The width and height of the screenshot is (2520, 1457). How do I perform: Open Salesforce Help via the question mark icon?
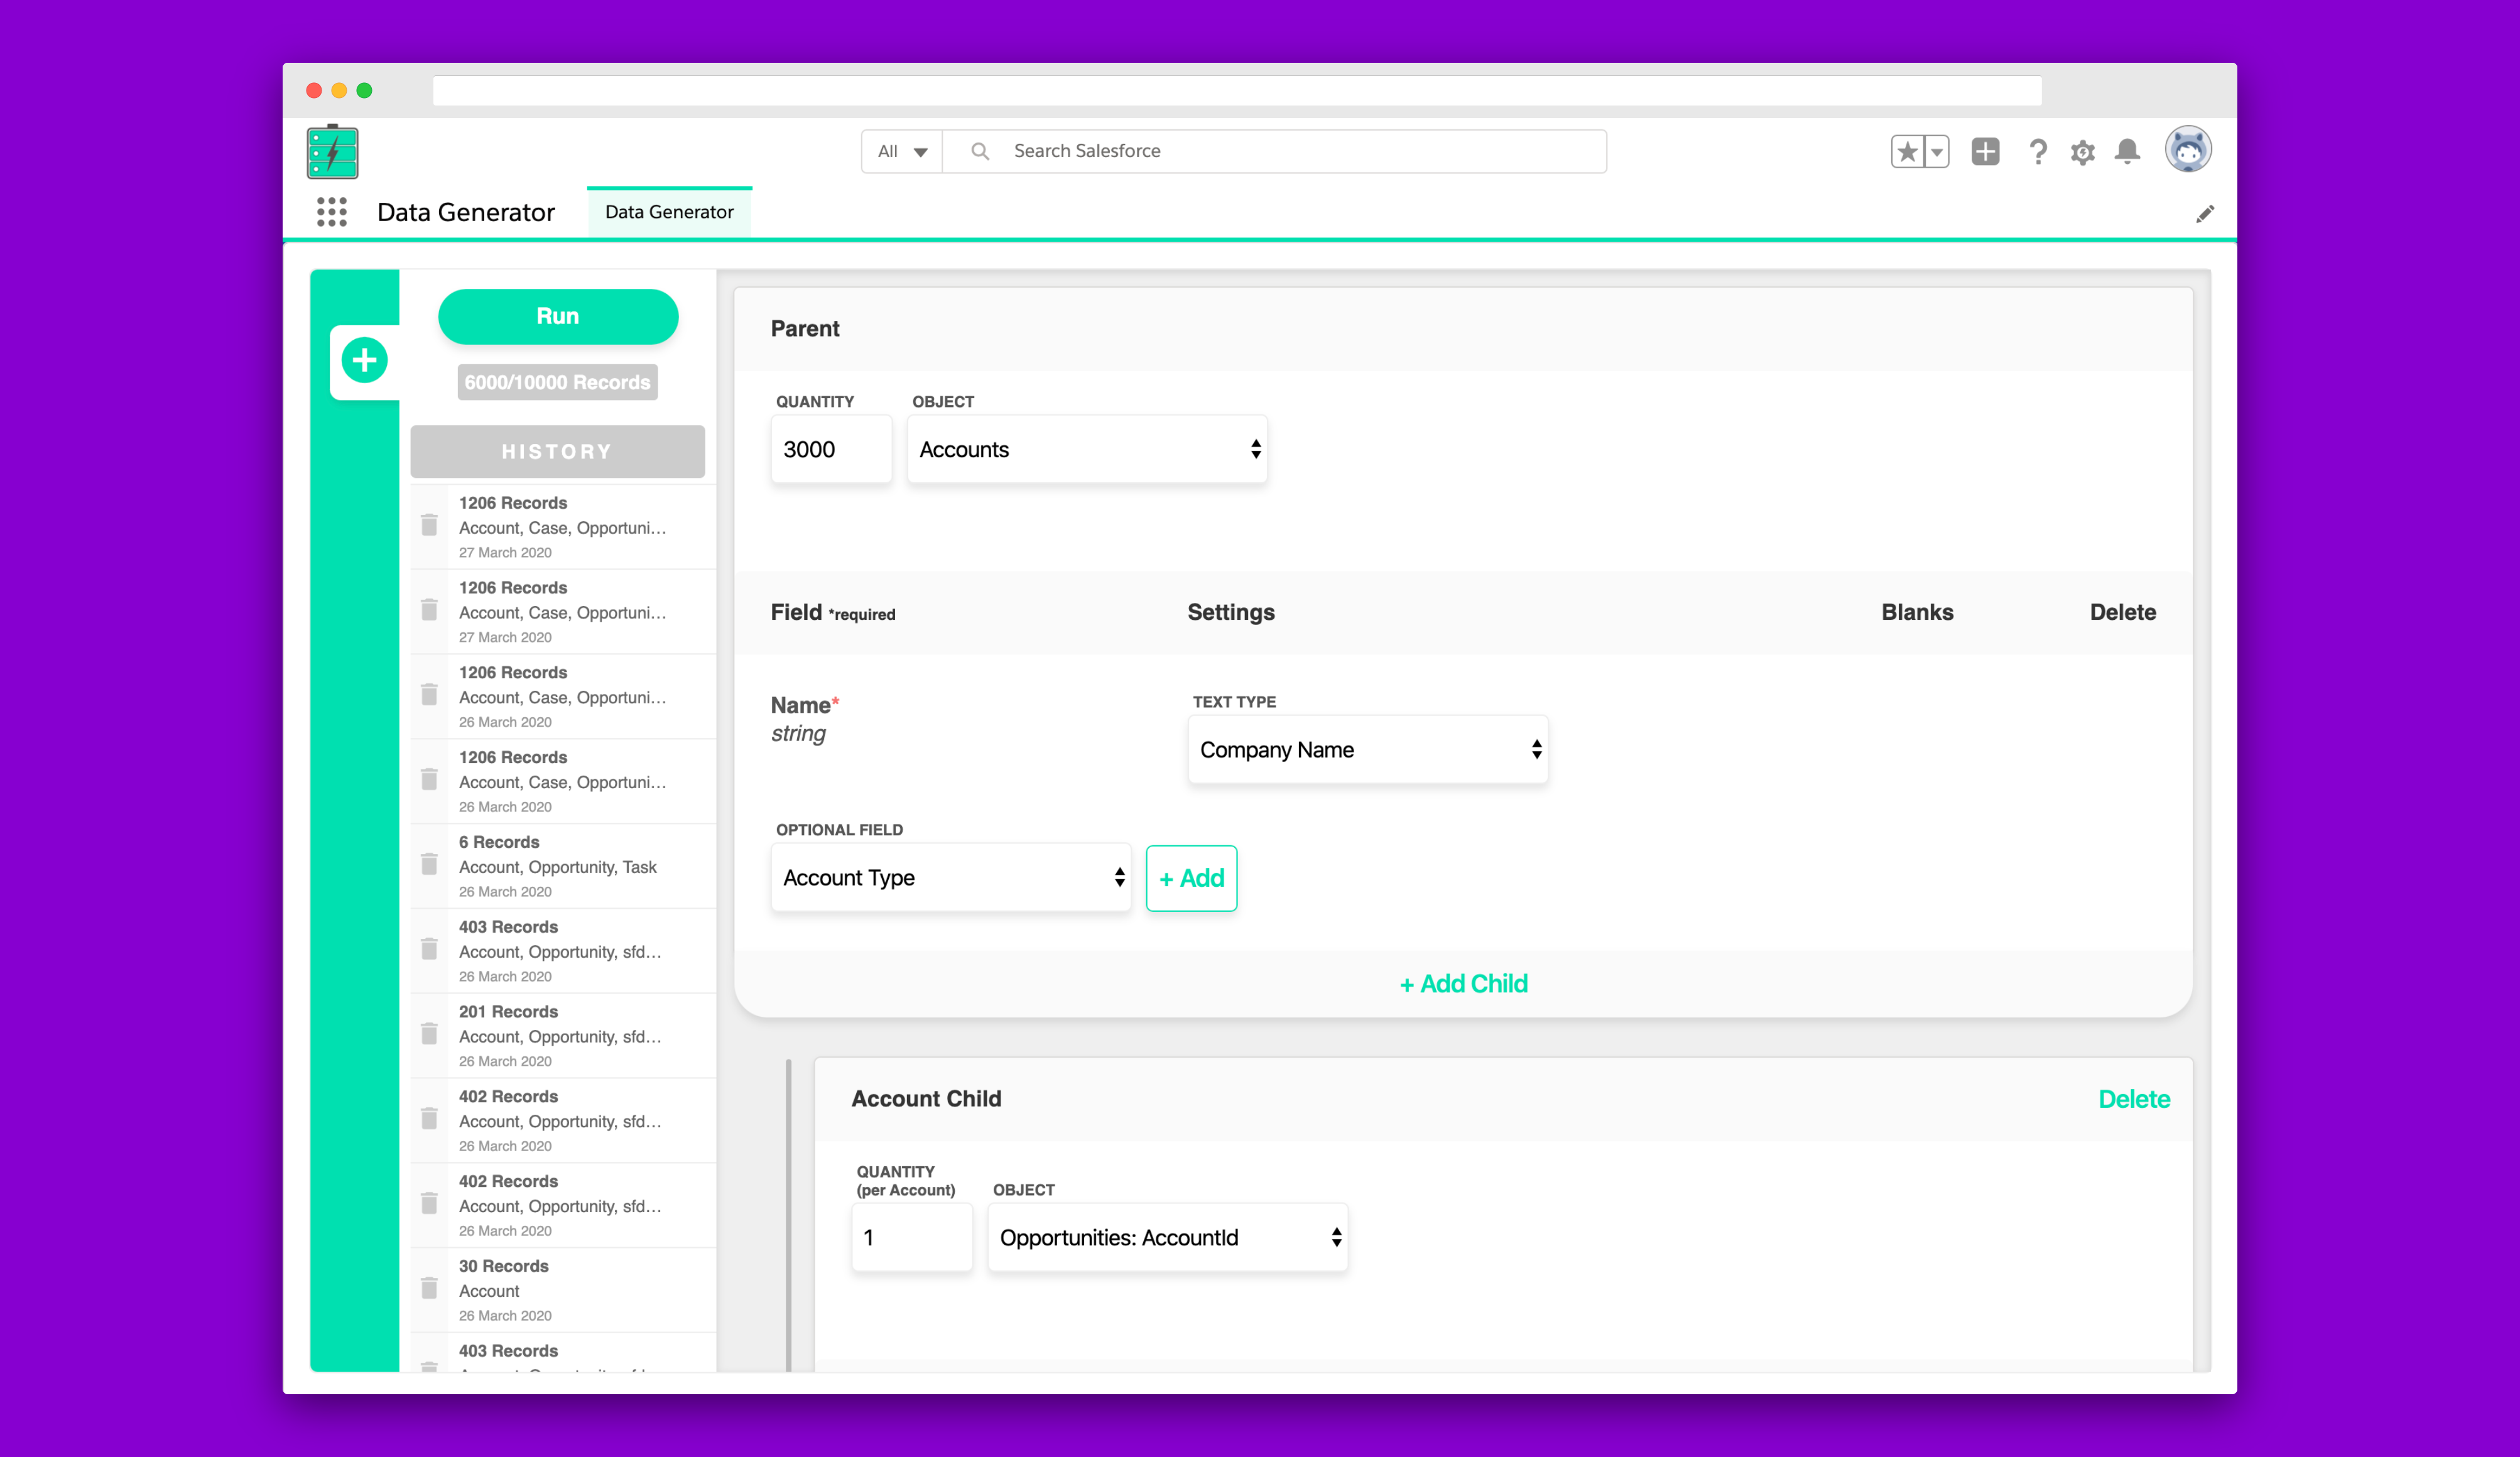pos(2038,151)
